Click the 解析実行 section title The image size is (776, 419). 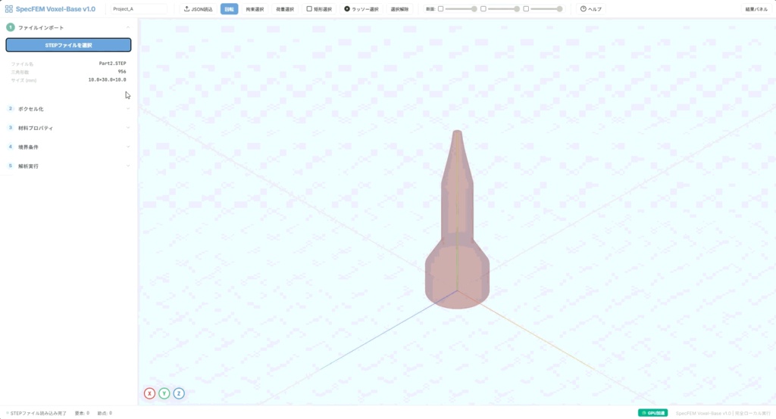28,166
